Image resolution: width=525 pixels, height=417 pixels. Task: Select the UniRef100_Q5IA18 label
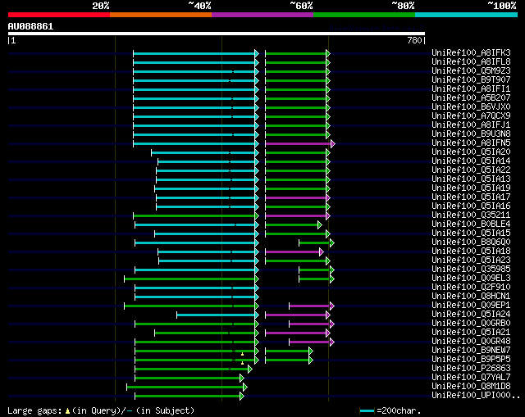point(471,252)
